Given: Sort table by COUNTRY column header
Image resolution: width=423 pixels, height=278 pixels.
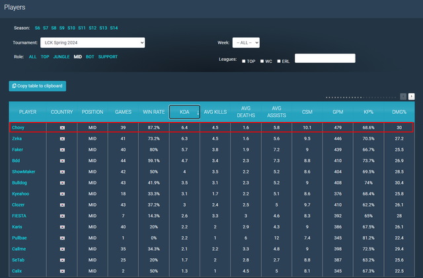Looking at the screenshot, I should click(61, 112).
